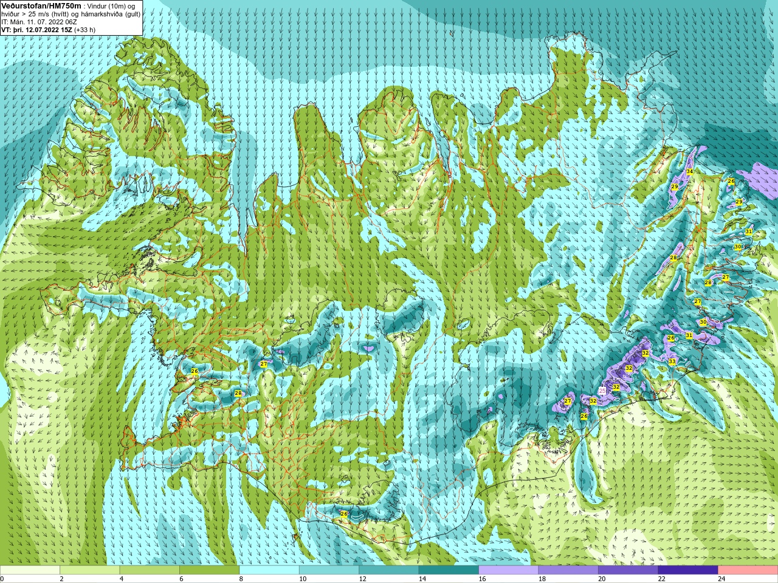Click the legend scale value 16
This screenshot has width=778, height=583.
pyautogui.click(x=482, y=579)
